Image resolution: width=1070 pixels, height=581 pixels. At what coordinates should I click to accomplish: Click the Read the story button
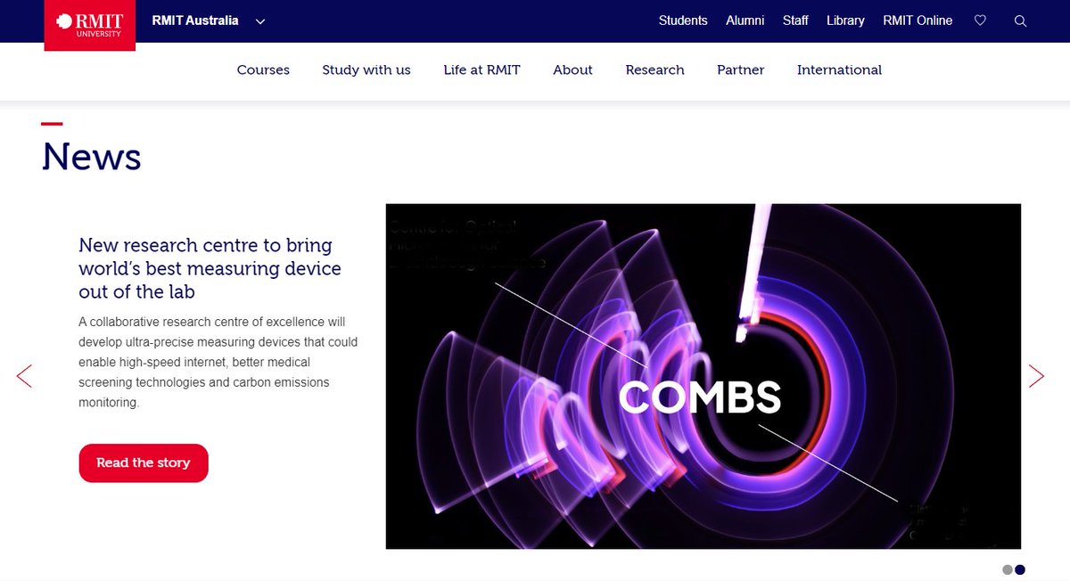pyautogui.click(x=143, y=462)
